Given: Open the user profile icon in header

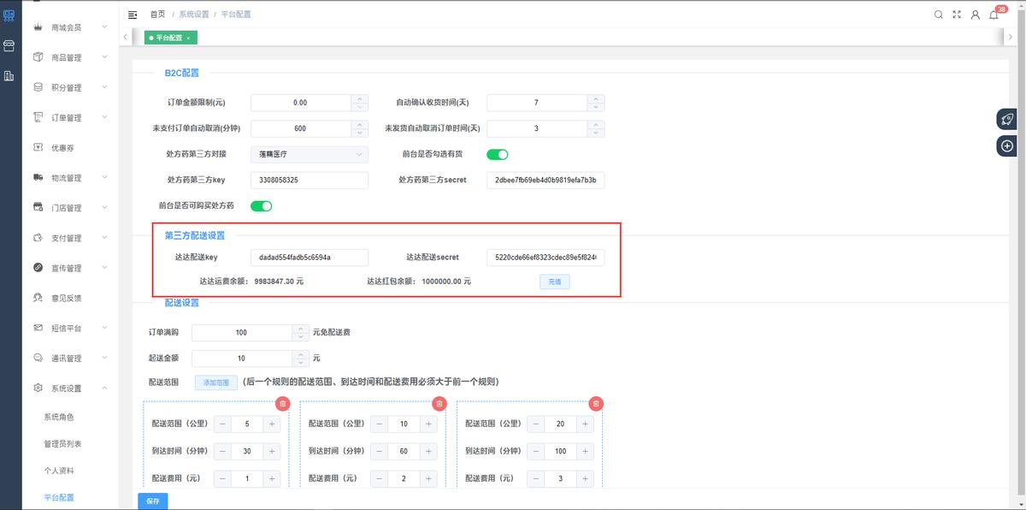Looking at the screenshot, I should (x=976, y=15).
